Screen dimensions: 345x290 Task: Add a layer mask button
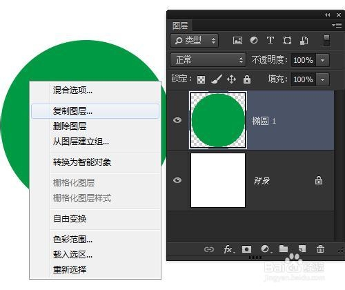tap(246, 249)
